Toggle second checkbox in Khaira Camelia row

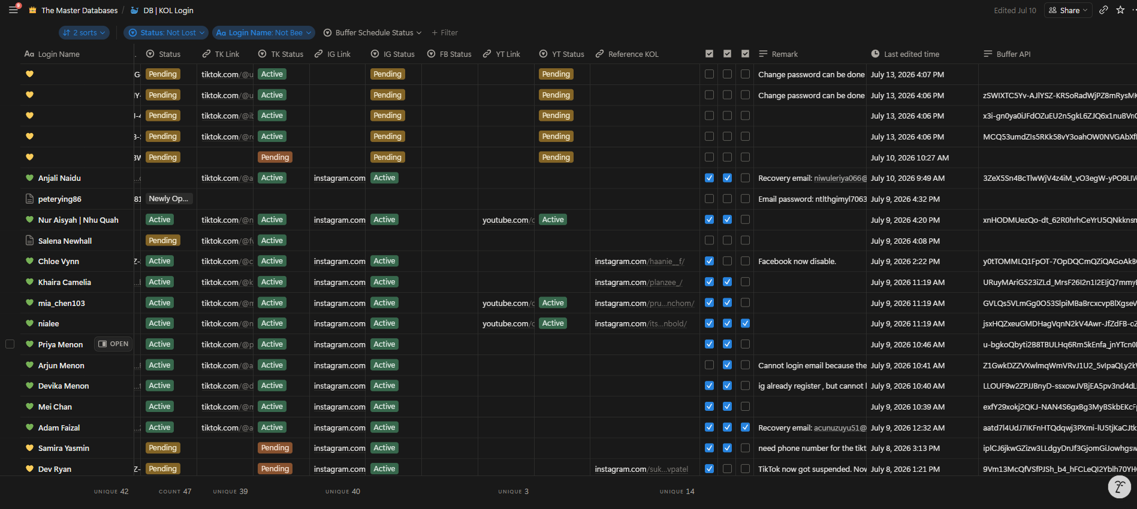coord(727,281)
